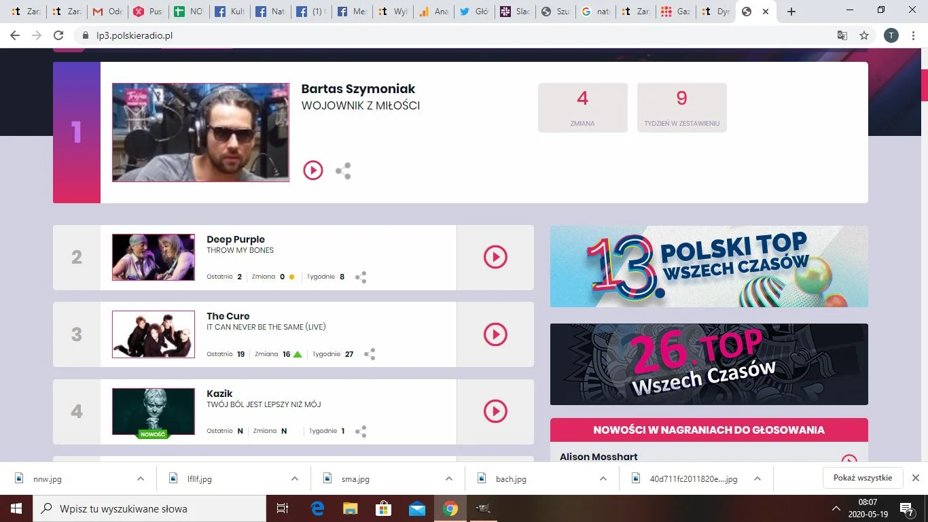Click the Alison Mosshart title
The height and width of the screenshot is (522, 928).
point(599,457)
